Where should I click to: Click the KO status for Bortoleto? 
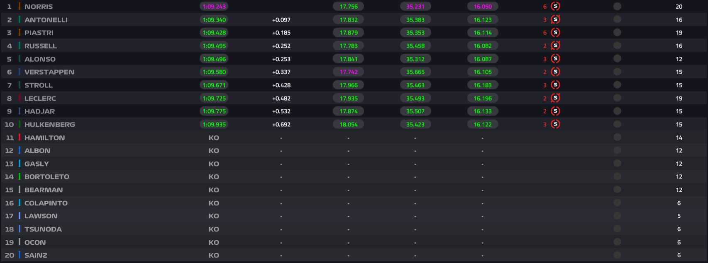214,177
